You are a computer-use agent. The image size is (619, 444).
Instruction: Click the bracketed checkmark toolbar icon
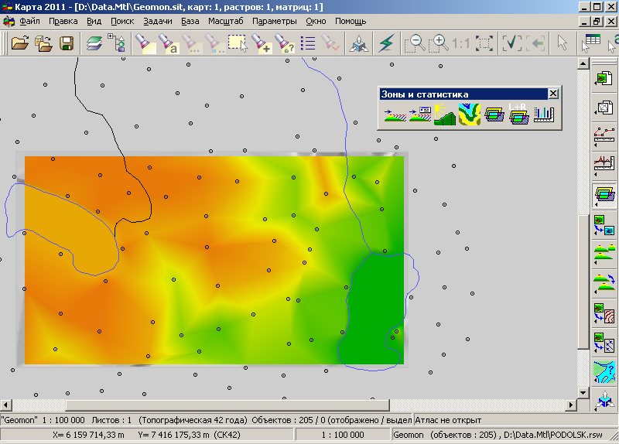pyautogui.click(x=511, y=43)
